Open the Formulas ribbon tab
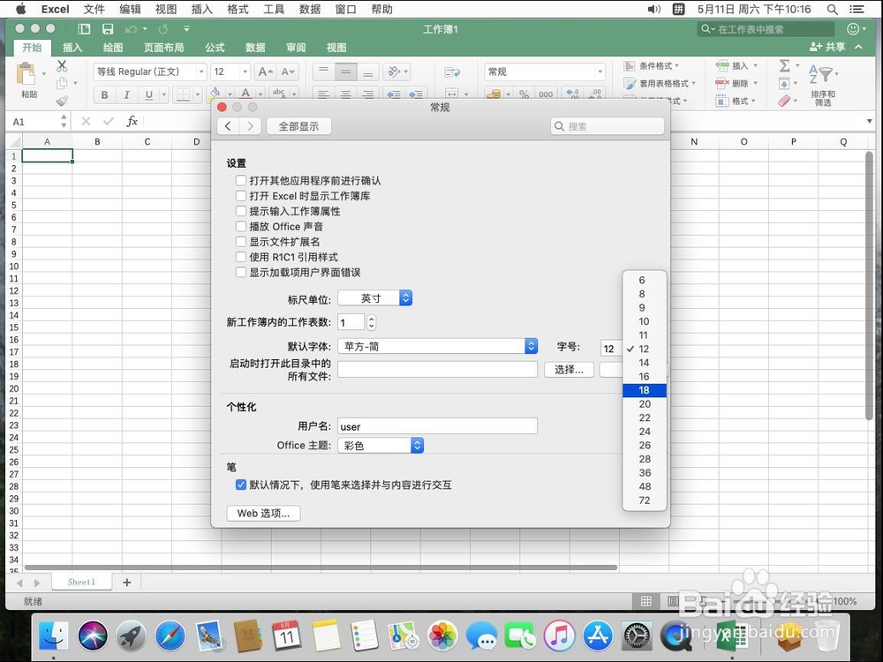Image resolution: width=883 pixels, height=662 pixels. click(215, 48)
